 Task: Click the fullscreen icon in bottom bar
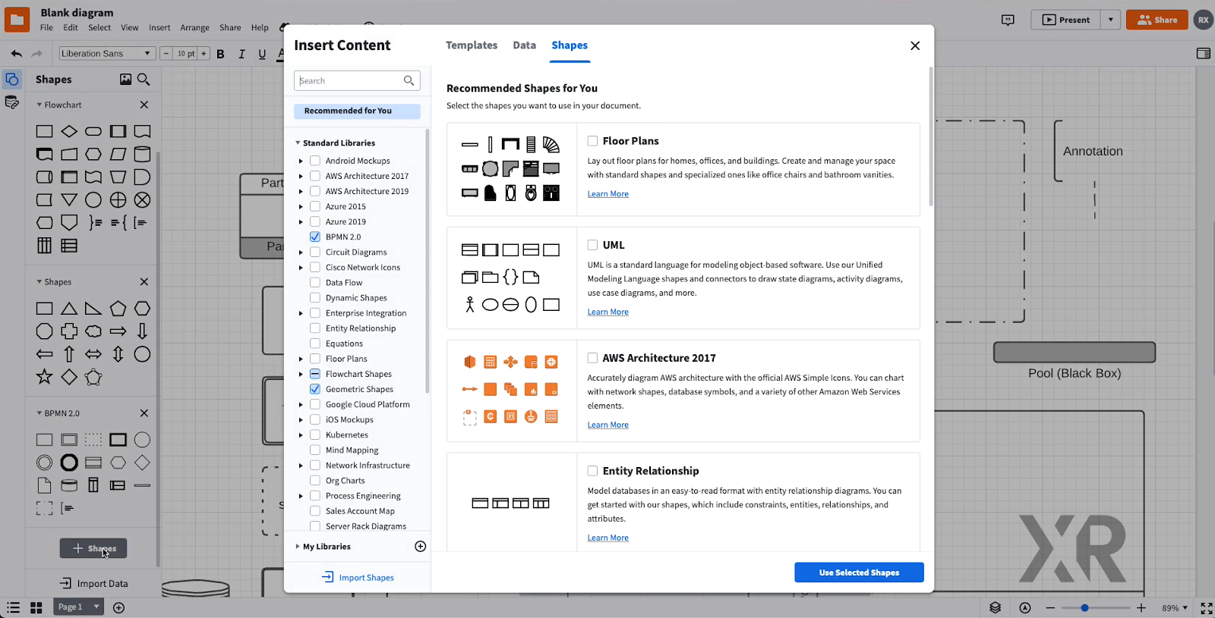(1206, 608)
